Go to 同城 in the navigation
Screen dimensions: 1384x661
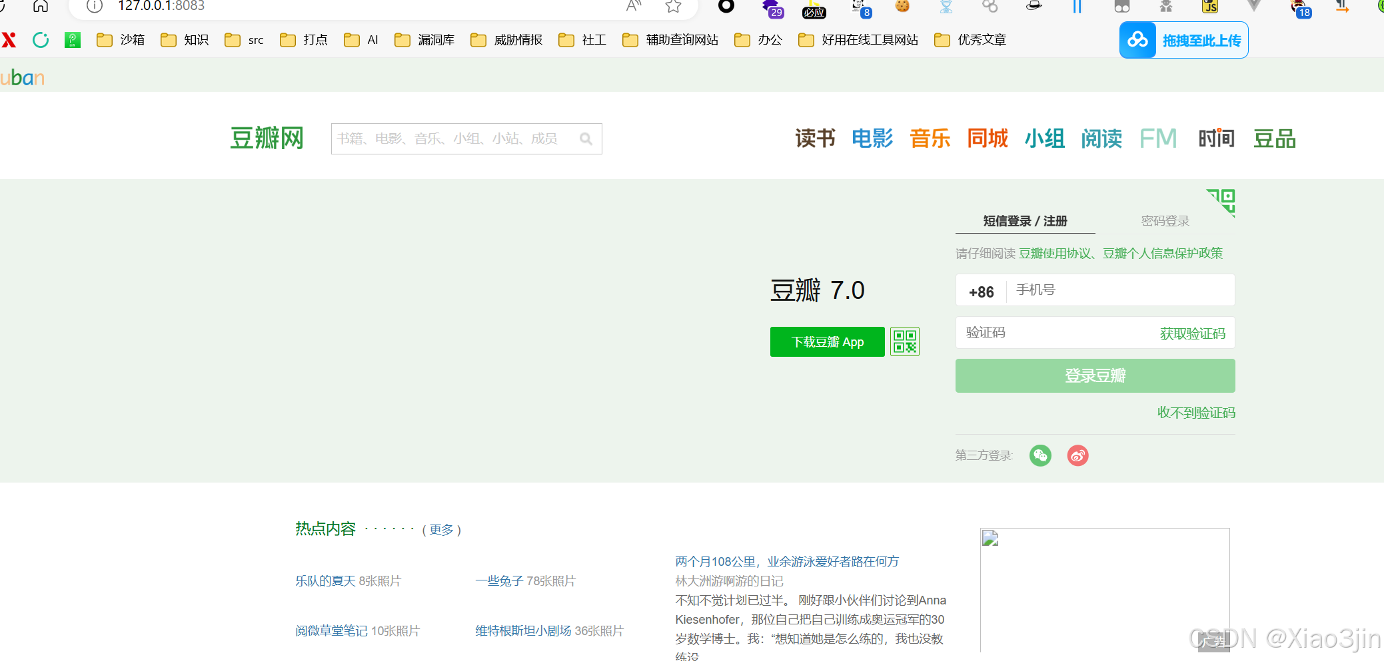click(988, 138)
